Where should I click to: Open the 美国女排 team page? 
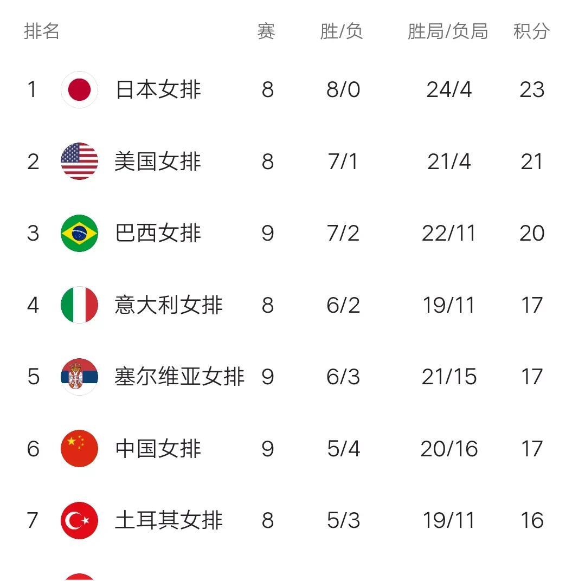tap(158, 161)
